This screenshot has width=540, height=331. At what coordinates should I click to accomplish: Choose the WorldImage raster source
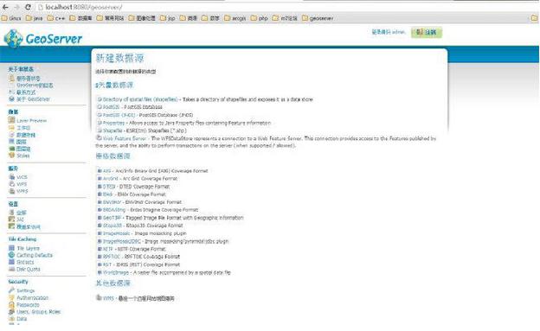116,272
